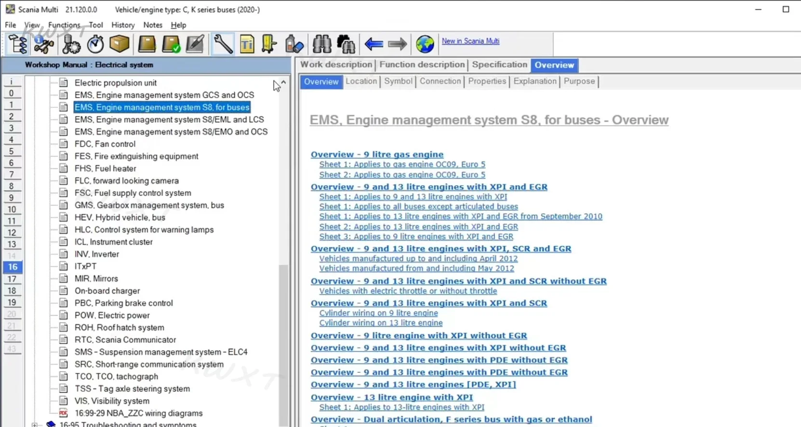Select PBC, Parking brake control item
Image resolution: width=801 pixels, height=427 pixels.
click(124, 303)
